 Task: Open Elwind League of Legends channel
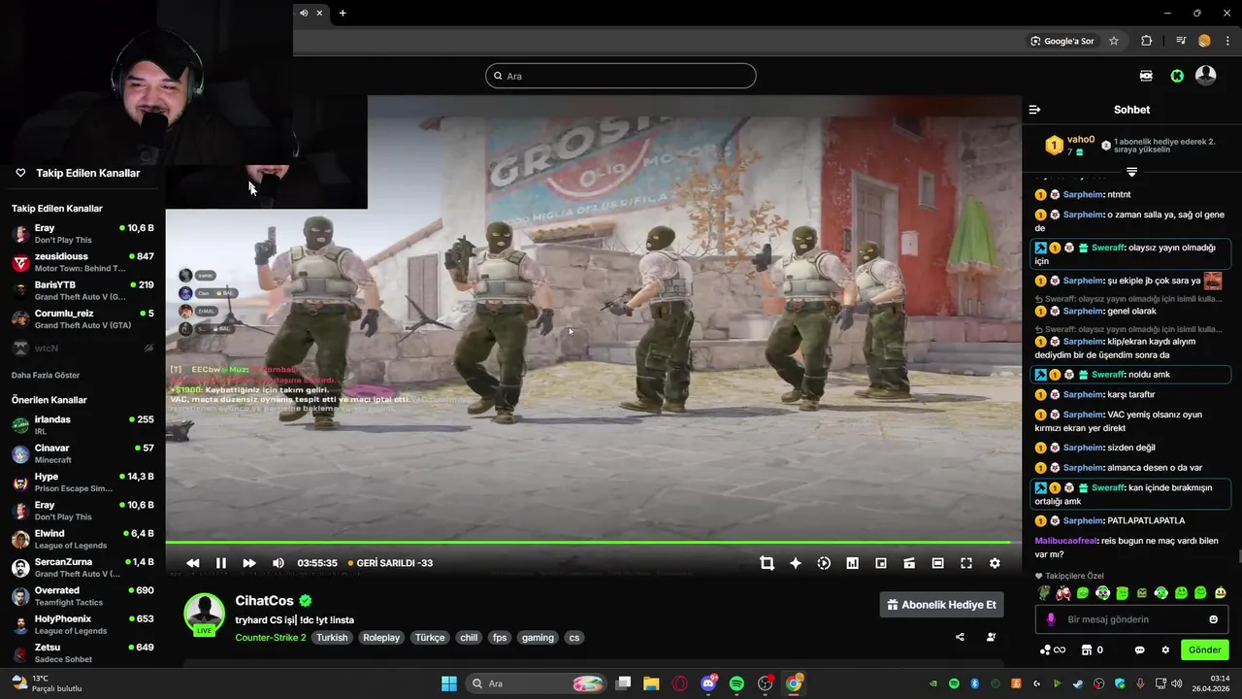82,539
